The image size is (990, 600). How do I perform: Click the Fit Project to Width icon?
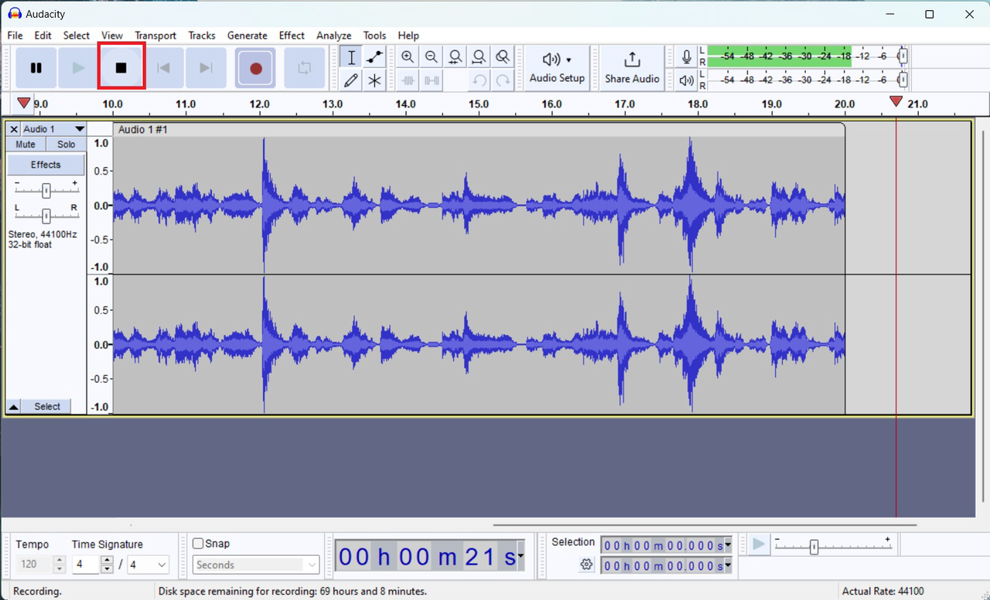click(x=479, y=56)
